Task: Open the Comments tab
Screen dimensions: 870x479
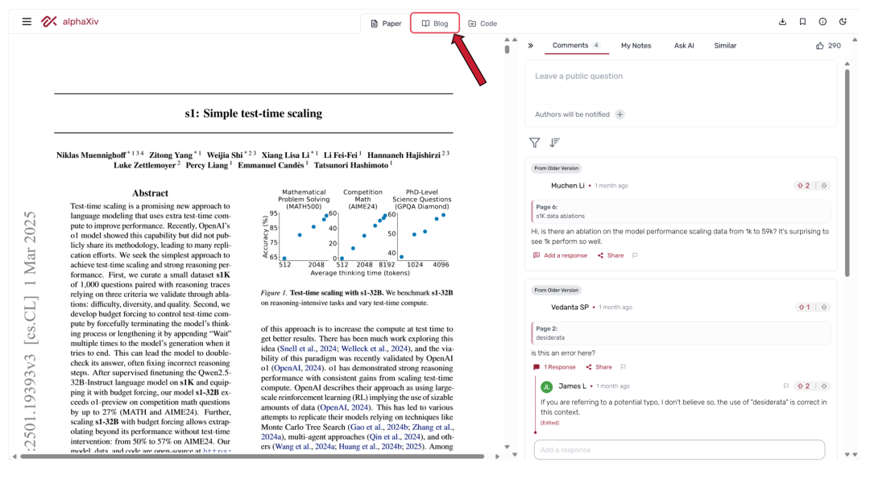Action: [576, 45]
